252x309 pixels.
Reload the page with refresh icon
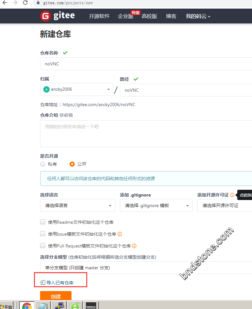[25, 3]
